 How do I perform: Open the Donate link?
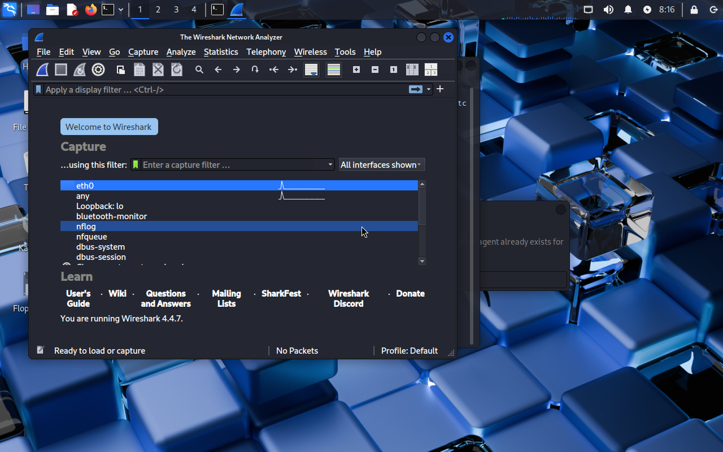point(411,293)
